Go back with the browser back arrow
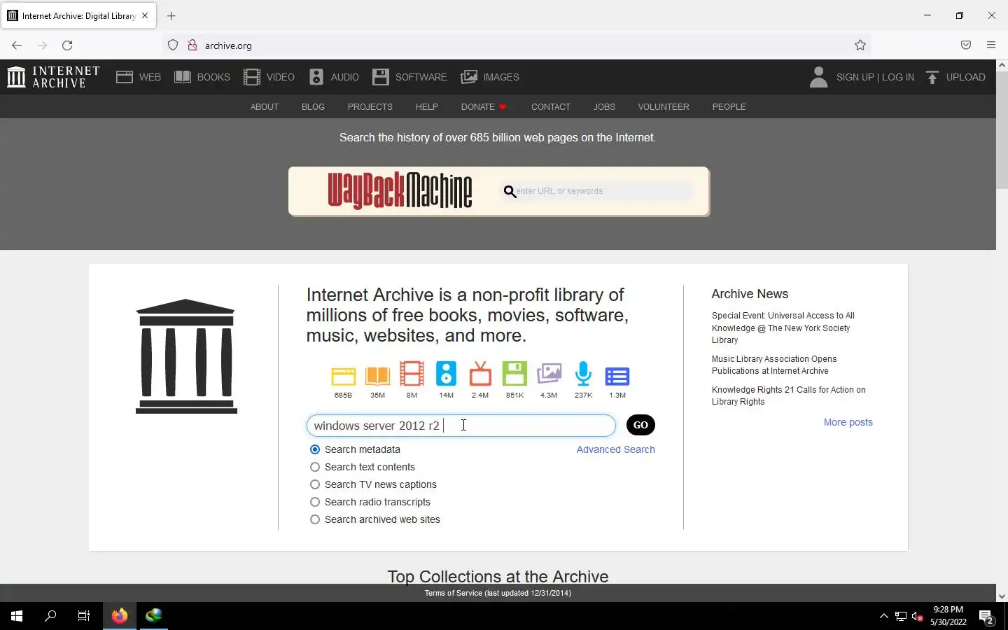Image resolution: width=1008 pixels, height=630 pixels. pyautogui.click(x=17, y=45)
